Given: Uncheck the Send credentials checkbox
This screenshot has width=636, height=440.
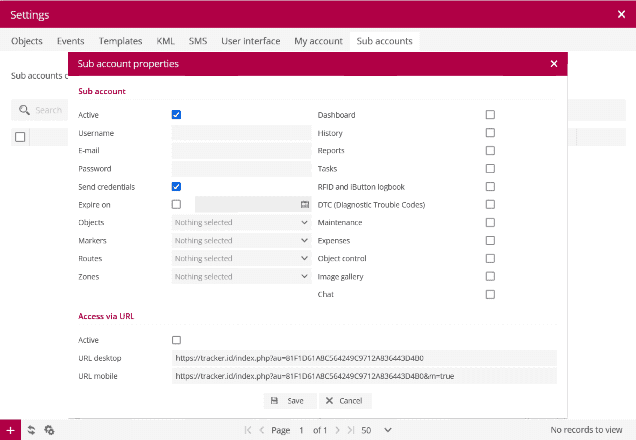Looking at the screenshot, I should [x=176, y=187].
